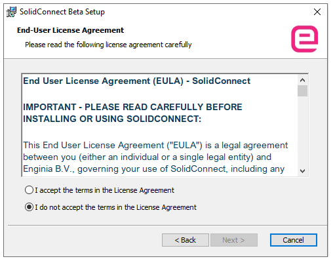333x261 pixels.
Task: Click the 'IMPORTANT - PLEASE READ CAREFULLY' paragraph
Action: coord(132,113)
